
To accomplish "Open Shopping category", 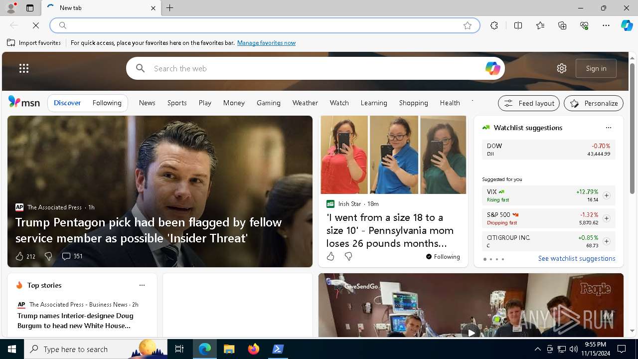I will 413,103.
